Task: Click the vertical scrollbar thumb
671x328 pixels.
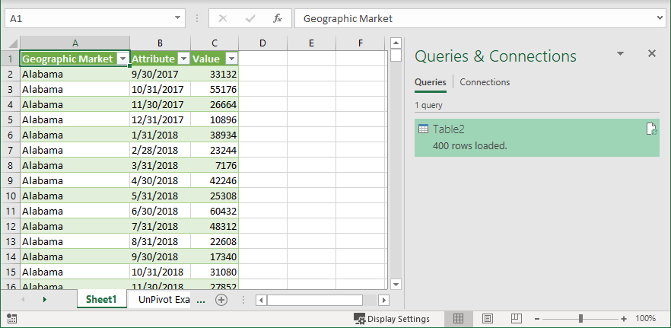Action: click(x=396, y=56)
